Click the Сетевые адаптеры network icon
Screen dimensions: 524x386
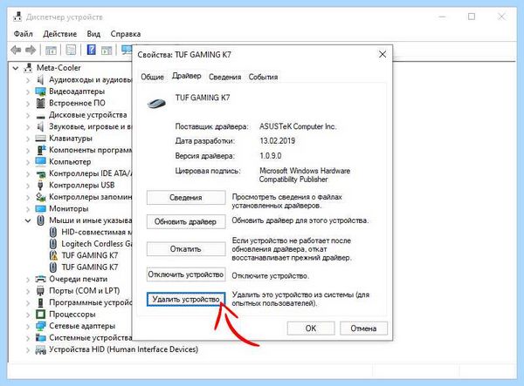[x=40, y=326]
